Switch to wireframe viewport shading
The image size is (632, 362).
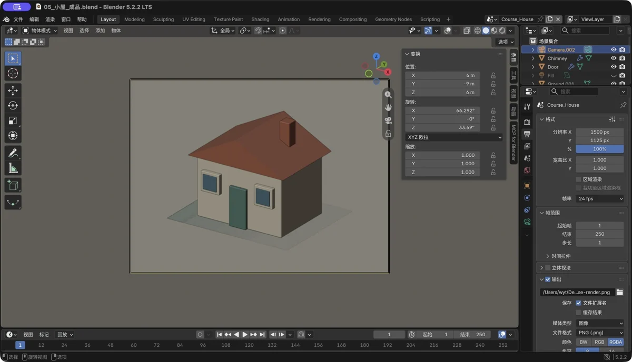(x=478, y=31)
